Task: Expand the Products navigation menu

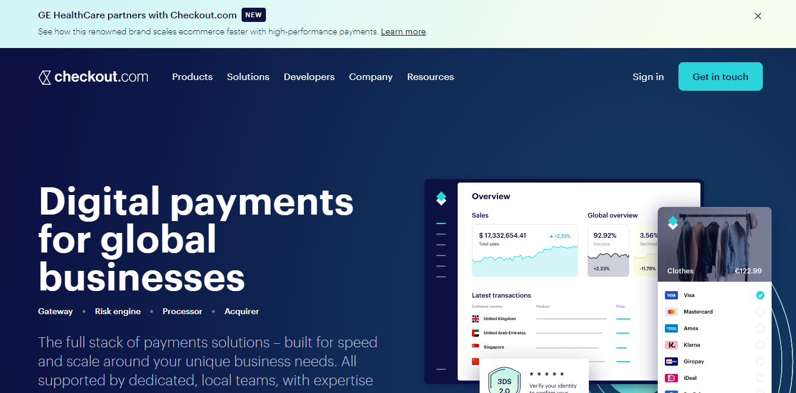Action: click(x=192, y=77)
